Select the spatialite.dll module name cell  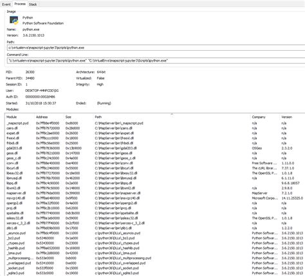[15, 213]
